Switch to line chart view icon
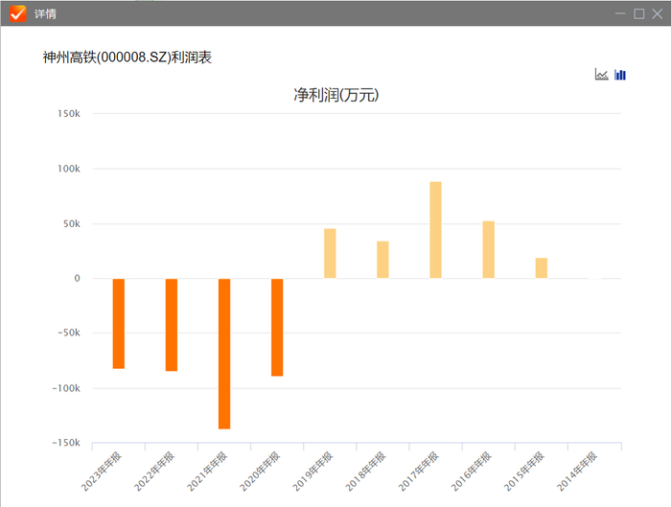 point(601,75)
